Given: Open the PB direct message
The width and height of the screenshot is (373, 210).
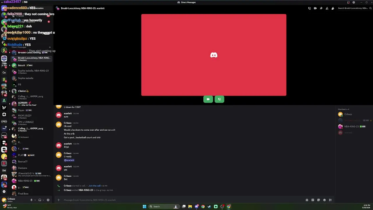Looking at the screenshot, I should 31,85.
